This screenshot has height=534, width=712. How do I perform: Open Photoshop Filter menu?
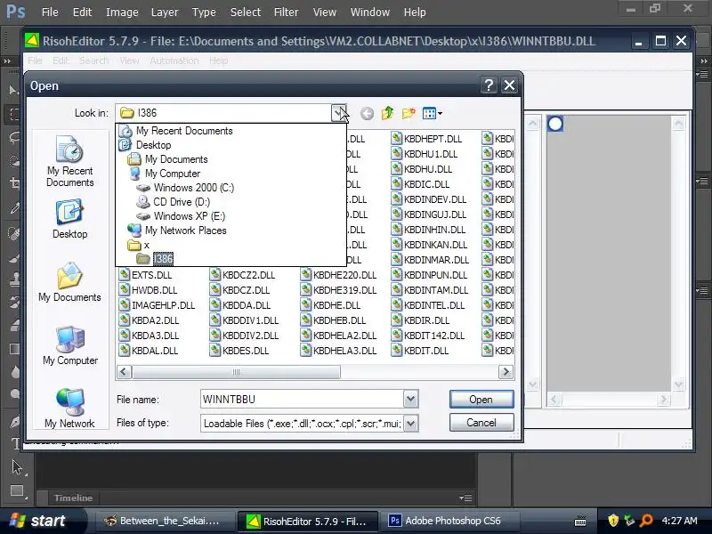coord(286,12)
